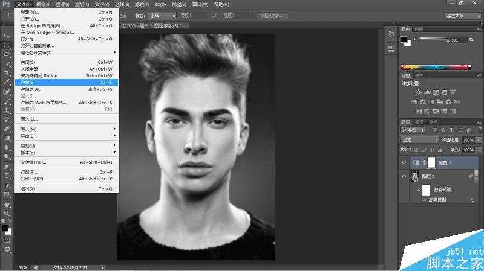Toggle visibility of 图层 0

pyautogui.click(x=404, y=176)
